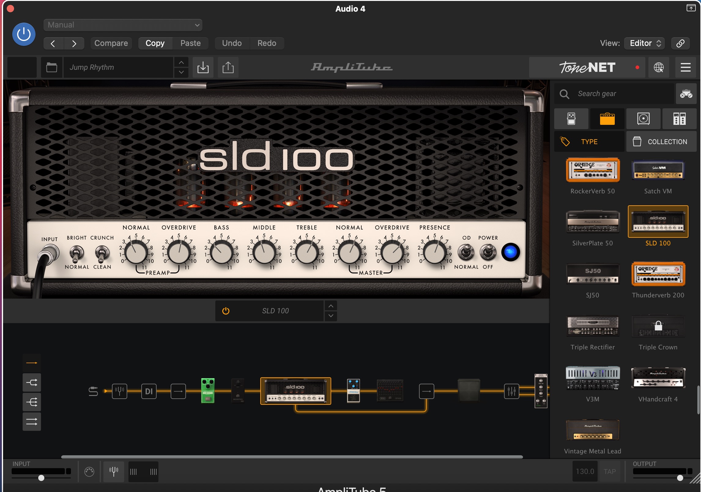Click the BASS knob
This screenshot has width=701, height=492.
(x=221, y=252)
